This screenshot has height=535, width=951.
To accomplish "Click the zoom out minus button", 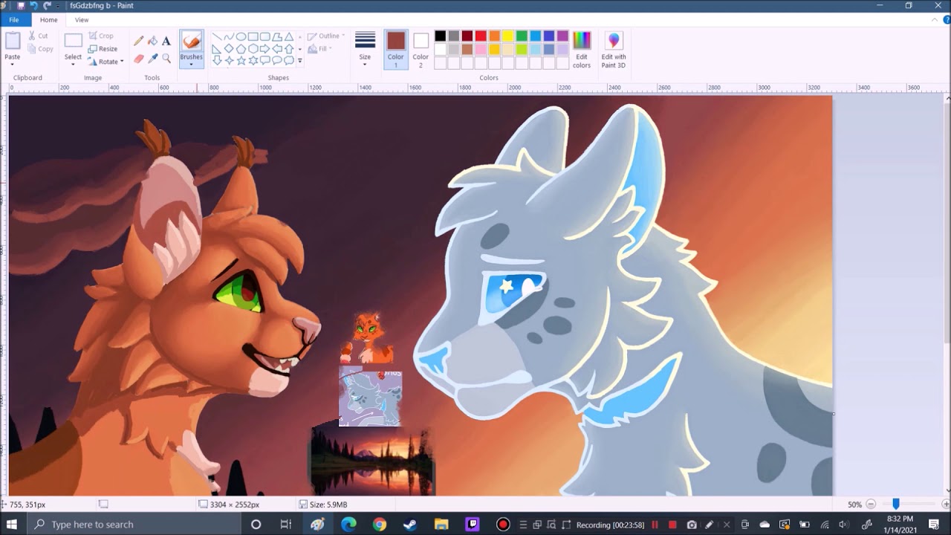I will (x=871, y=505).
